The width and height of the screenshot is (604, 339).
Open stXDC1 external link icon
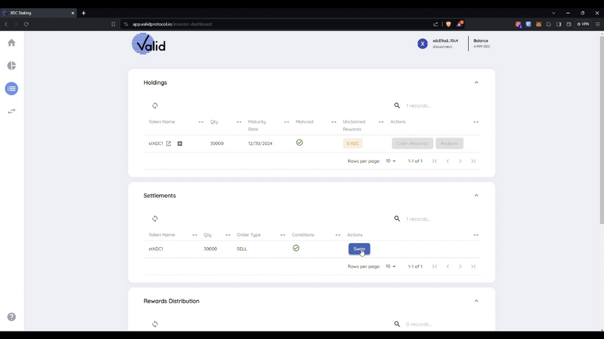(169, 144)
